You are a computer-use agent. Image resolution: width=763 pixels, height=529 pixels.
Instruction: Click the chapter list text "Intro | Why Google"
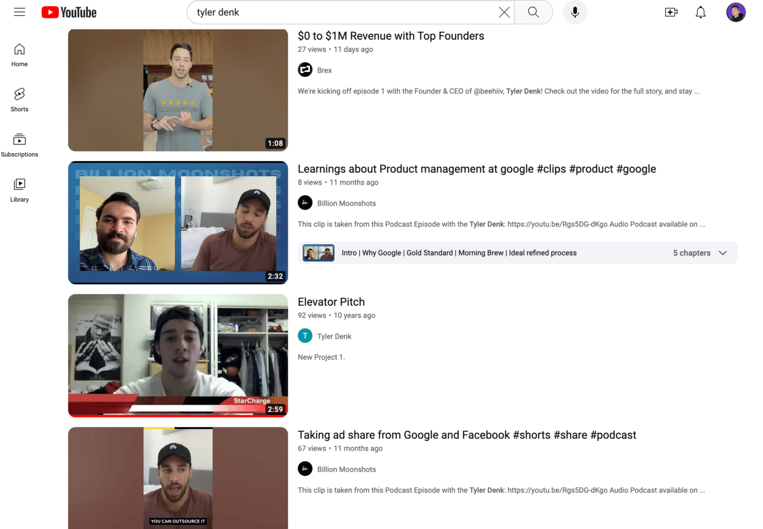click(x=459, y=253)
